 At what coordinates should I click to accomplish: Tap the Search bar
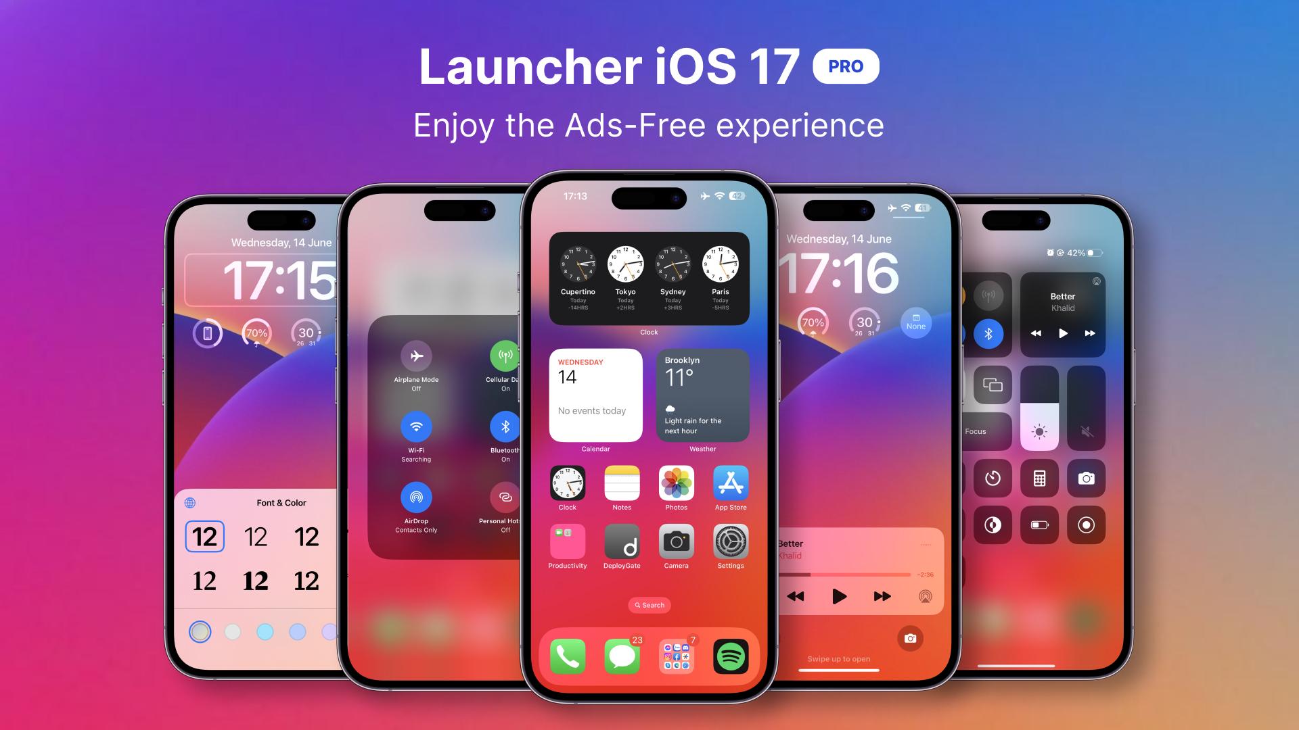pos(649,604)
